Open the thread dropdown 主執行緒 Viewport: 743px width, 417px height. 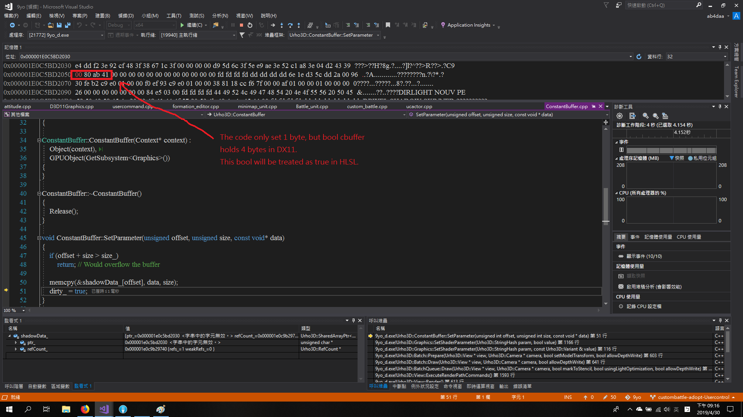tap(197, 35)
